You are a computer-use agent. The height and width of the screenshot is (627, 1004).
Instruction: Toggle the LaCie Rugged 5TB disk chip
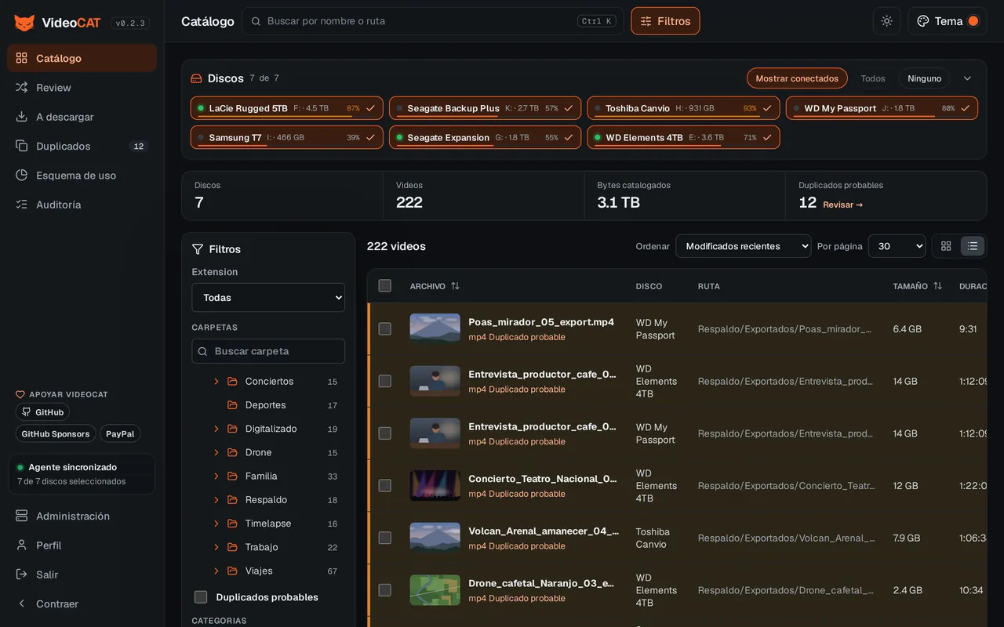point(286,108)
